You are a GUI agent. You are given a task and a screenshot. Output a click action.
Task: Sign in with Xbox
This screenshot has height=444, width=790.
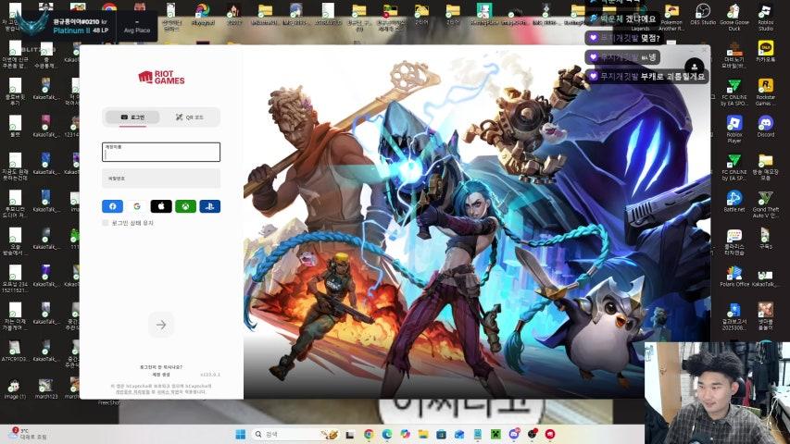point(185,206)
